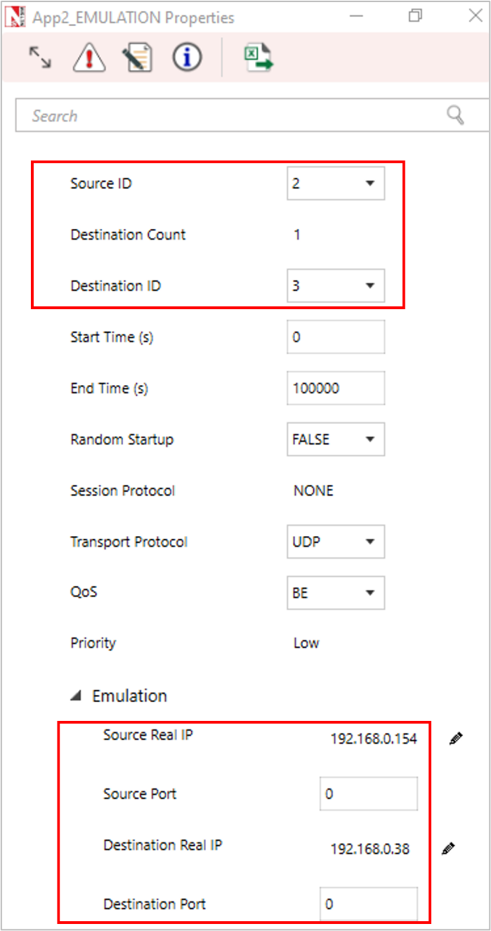This screenshot has height=931, width=491.
Task: Click the pencil-and-note edit icon
Action: coord(137,58)
